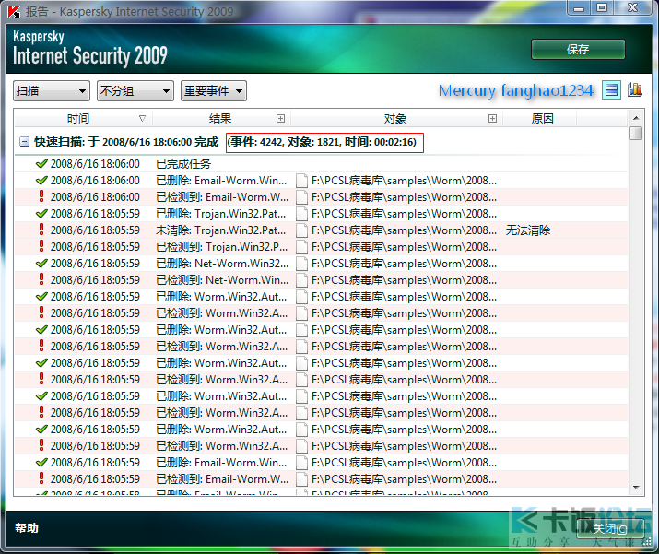Switch to the list view icon
The width and height of the screenshot is (659, 554).
point(611,90)
